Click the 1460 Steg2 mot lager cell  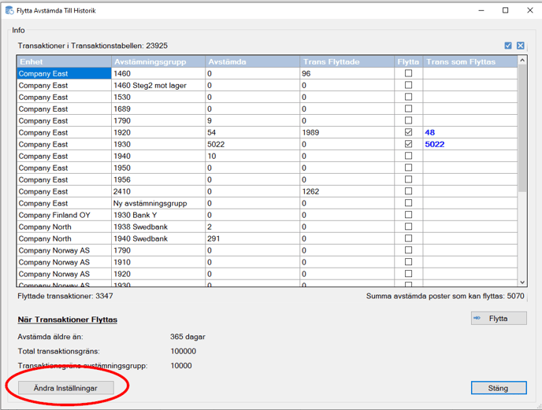[x=158, y=85]
